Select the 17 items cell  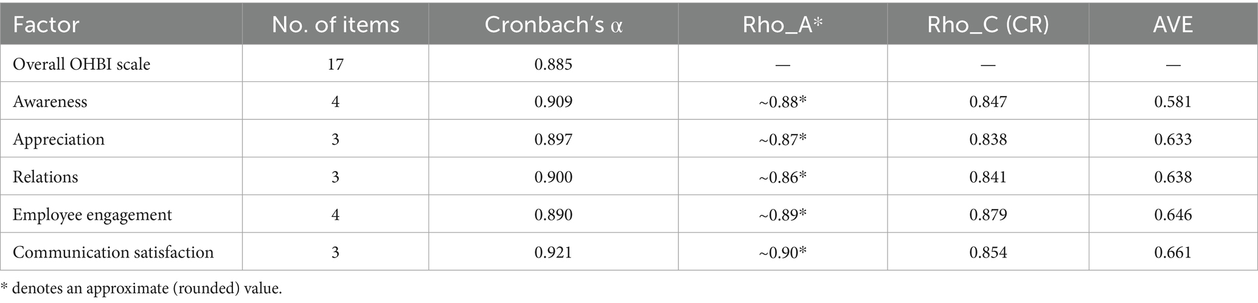pyautogui.click(x=335, y=64)
